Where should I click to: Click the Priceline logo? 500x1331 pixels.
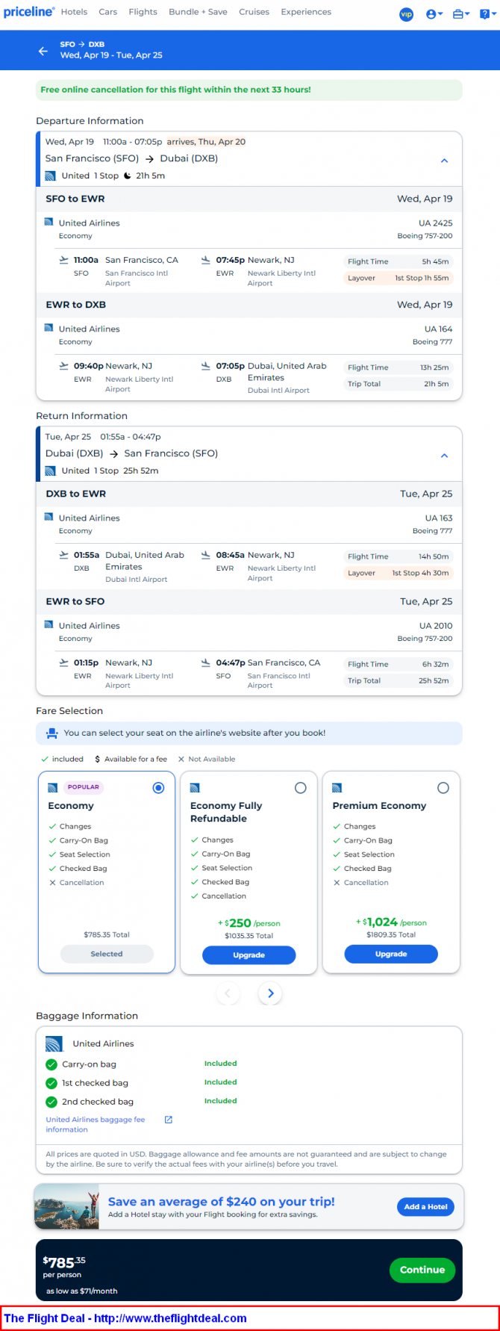[x=29, y=12]
